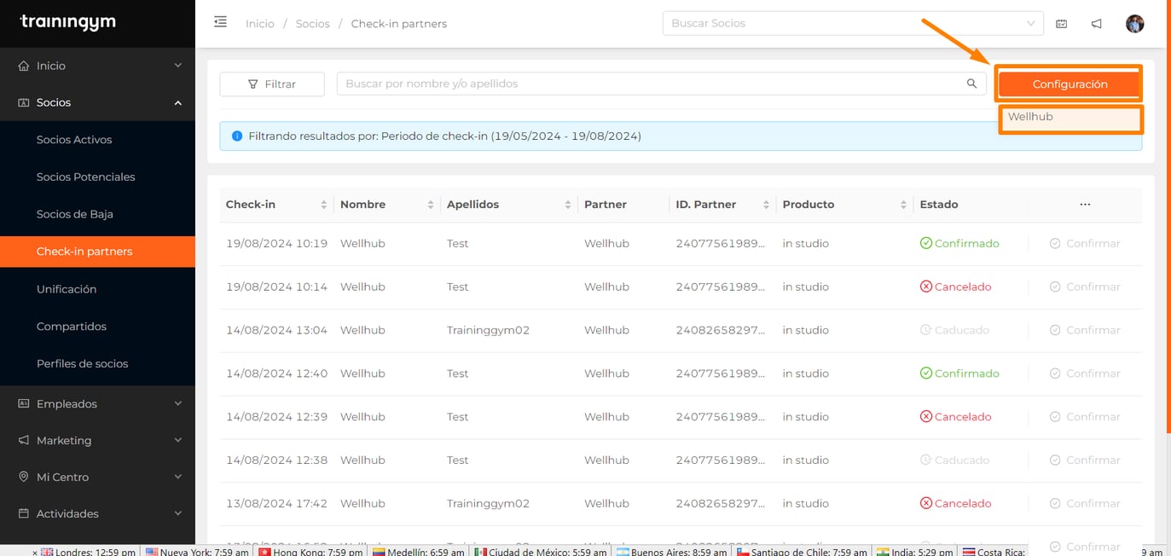Open the Filtrar filter icon

pyautogui.click(x=252, y=84)
